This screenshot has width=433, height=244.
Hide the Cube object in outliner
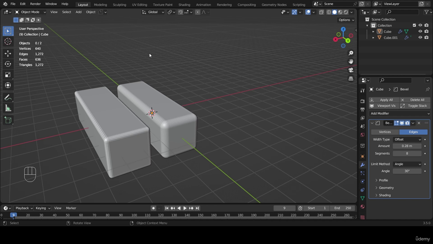tap(420, 32)
